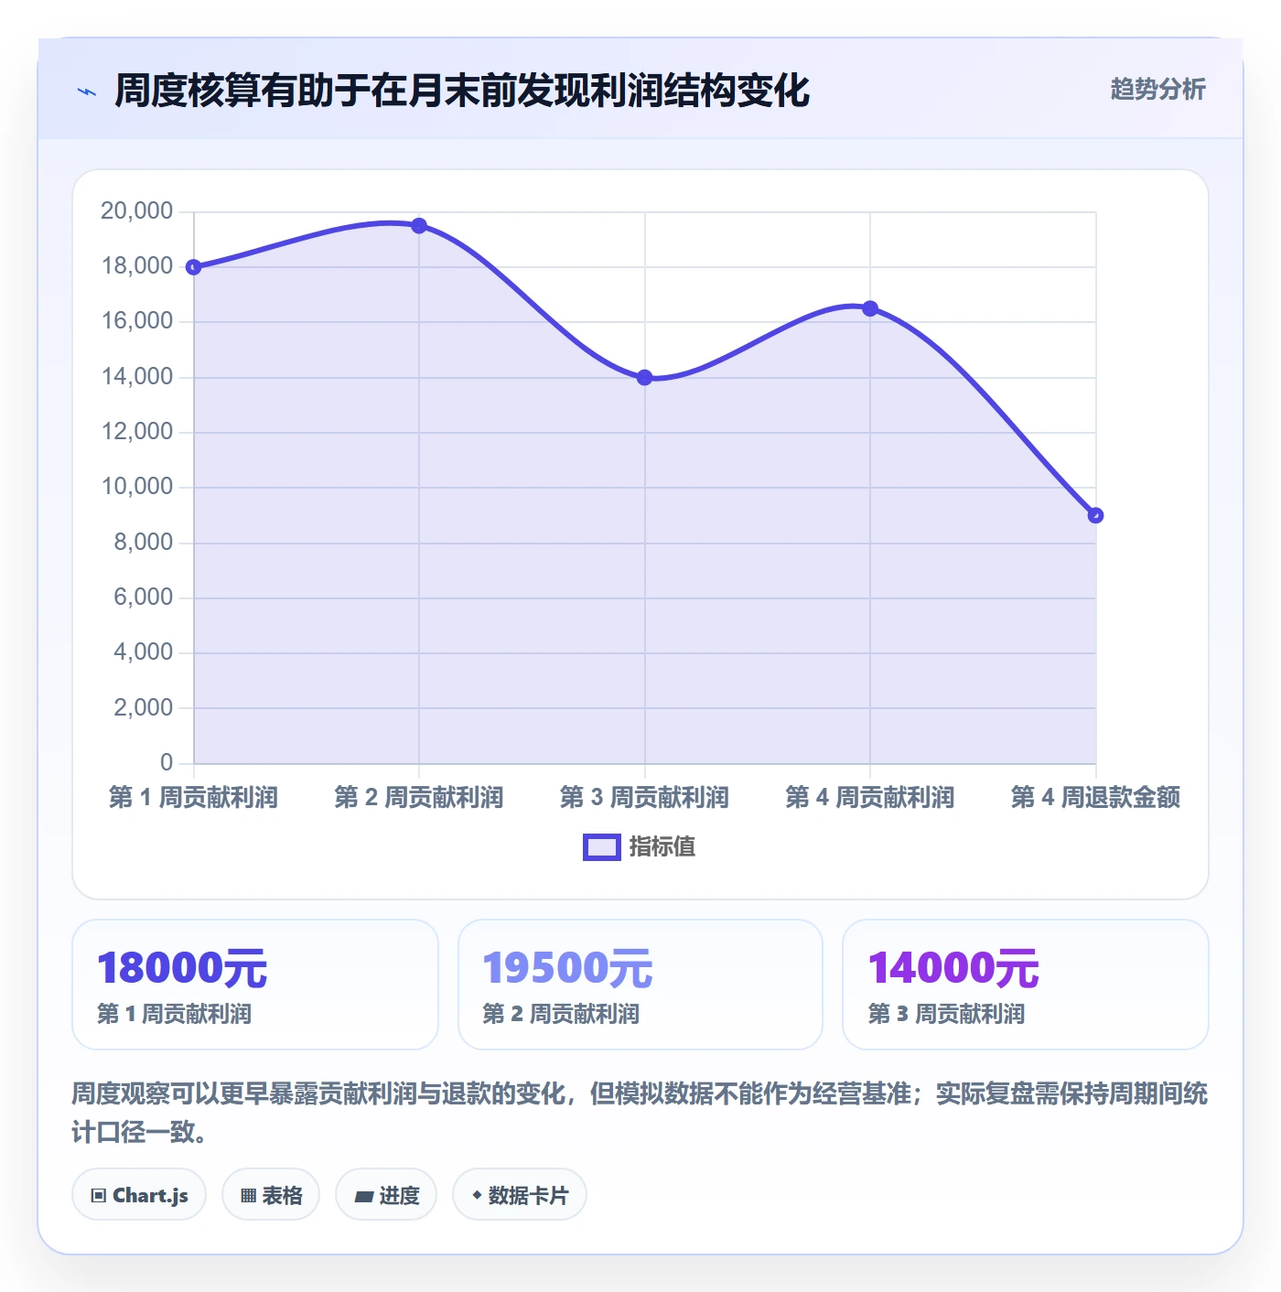Click the x-axis label 第 3 周贡献利润
This screenshot has height=1292, width=1281.
[644, 797]
